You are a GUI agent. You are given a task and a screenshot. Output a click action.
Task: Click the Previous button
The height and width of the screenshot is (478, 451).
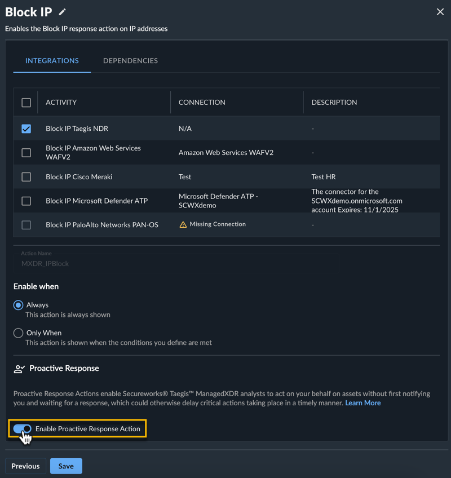pyautogui.click(x=25, y=466)
